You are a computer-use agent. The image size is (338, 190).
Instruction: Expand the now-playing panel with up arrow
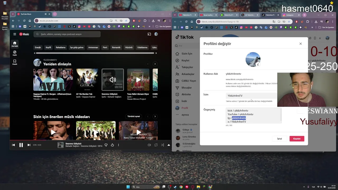click(x=169, y=145)
